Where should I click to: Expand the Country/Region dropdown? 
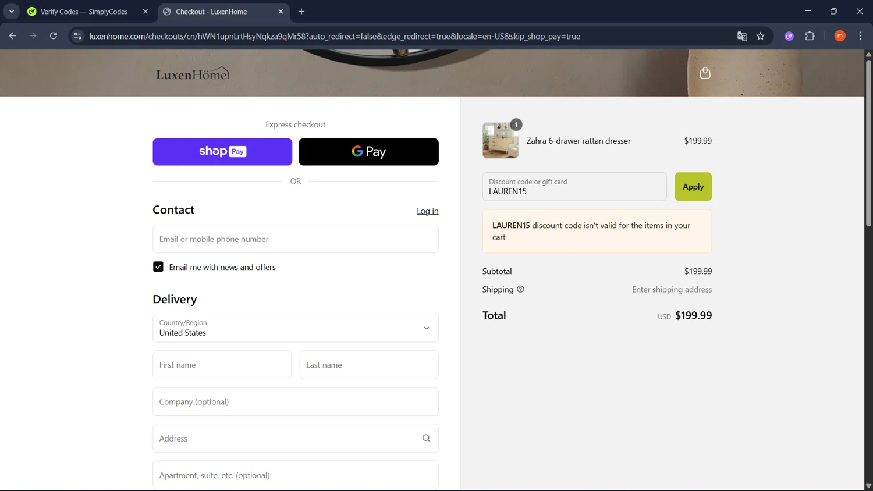point(296,328)
